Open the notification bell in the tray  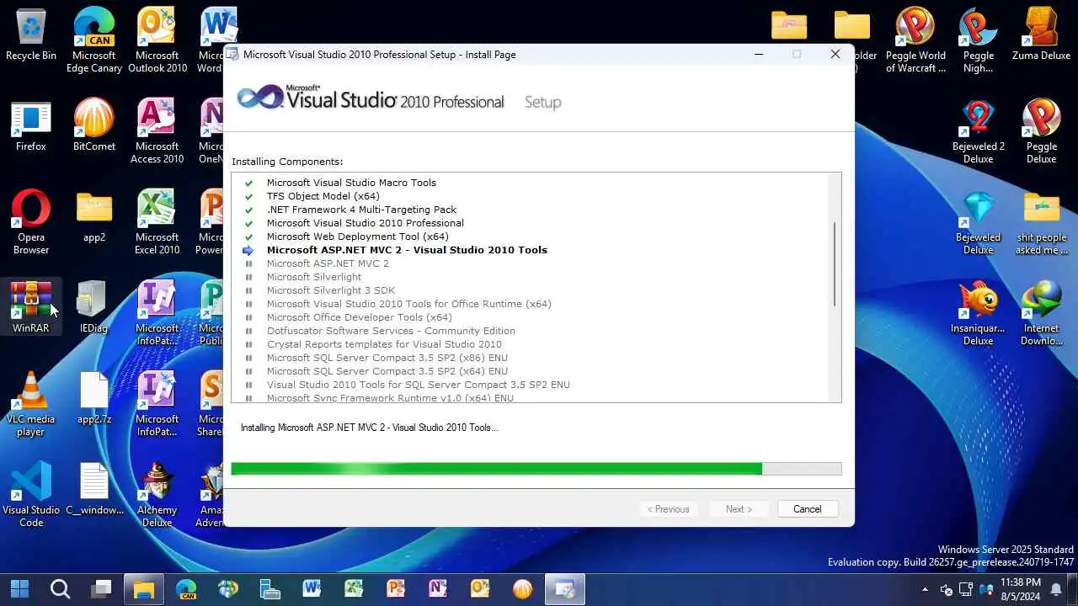[1056, 589]
